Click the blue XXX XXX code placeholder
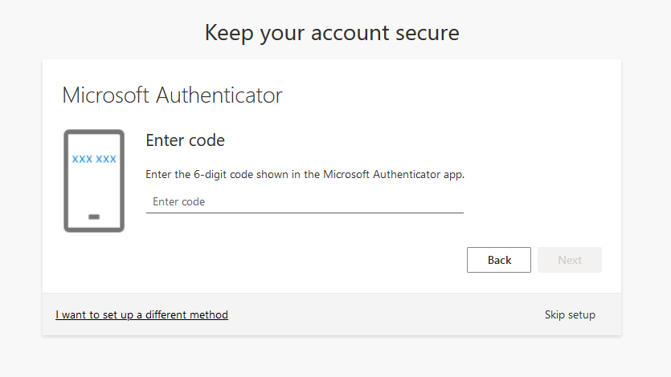The image size is (671, 377). [94, 159]
